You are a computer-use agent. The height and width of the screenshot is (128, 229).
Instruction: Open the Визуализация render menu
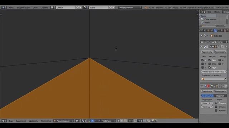click(23, 7)
